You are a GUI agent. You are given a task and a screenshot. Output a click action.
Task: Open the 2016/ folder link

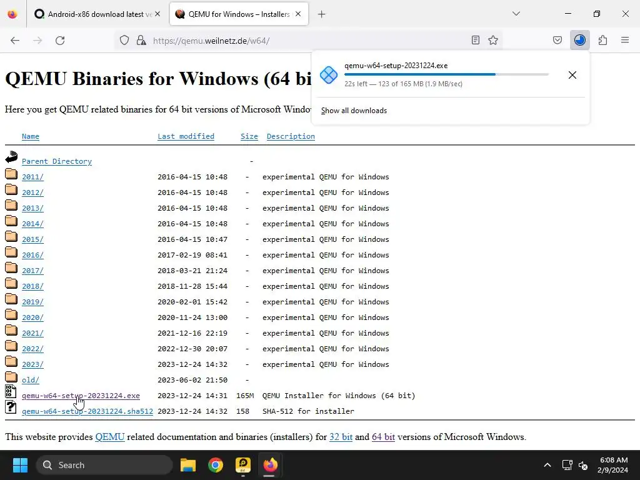coord(32,255)
